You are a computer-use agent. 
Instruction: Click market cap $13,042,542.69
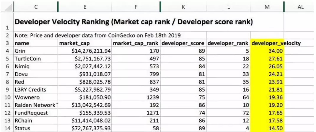tap(85, 105)
